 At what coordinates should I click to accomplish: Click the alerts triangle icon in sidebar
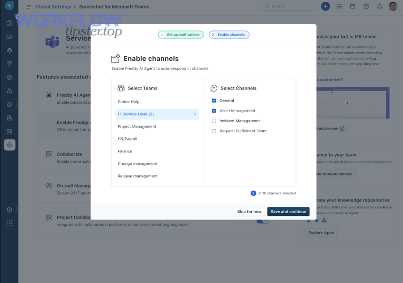coord(9,91)
